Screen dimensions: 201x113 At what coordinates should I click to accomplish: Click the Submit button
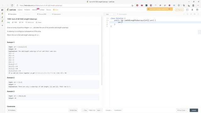point(194,110)
